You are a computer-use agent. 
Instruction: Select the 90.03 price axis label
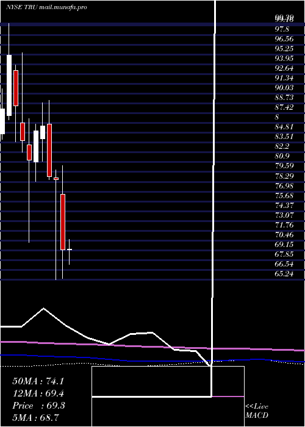pos(284,88)
